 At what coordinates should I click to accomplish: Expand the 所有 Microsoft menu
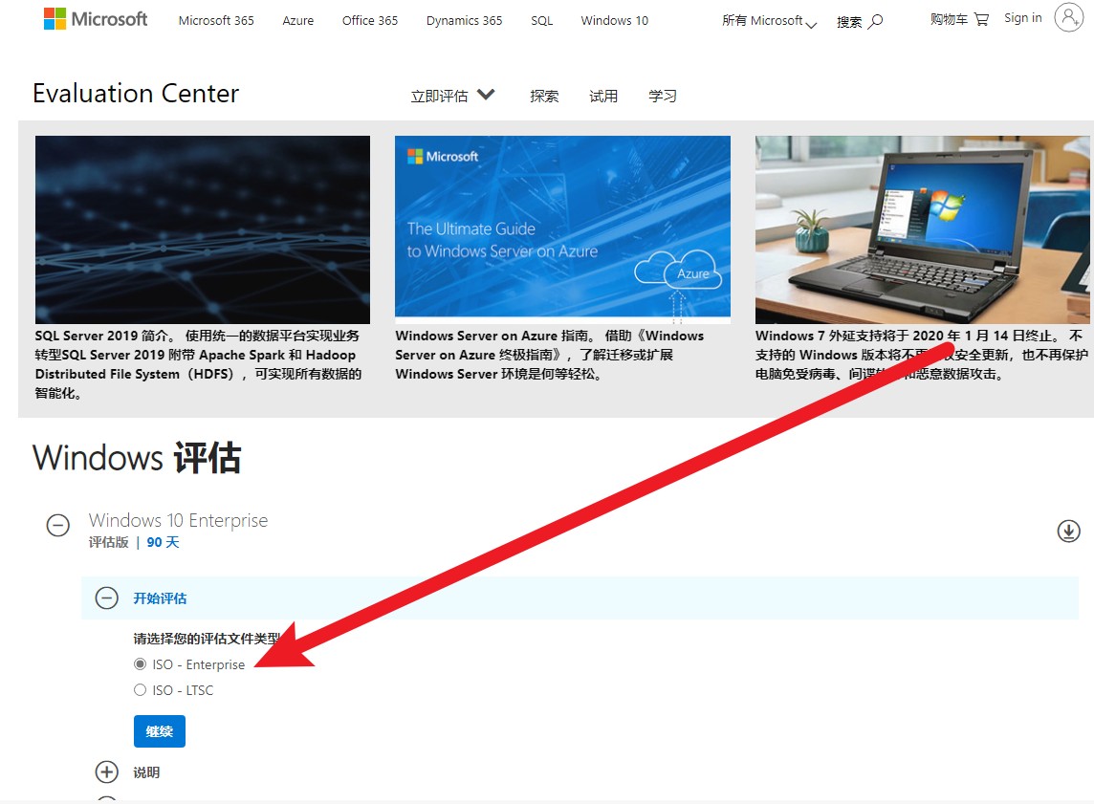[769, 22]
